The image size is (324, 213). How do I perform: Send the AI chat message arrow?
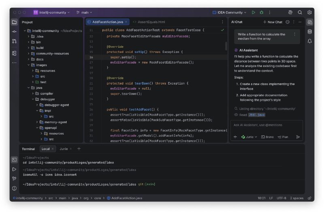point(298,137)
